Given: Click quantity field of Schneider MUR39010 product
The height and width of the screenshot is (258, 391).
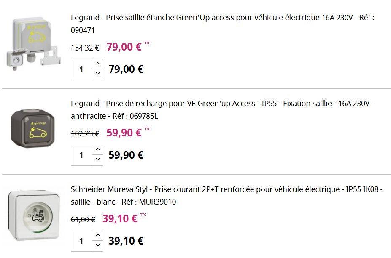Looking at the screenshot, I should click(x=81, y=241).
